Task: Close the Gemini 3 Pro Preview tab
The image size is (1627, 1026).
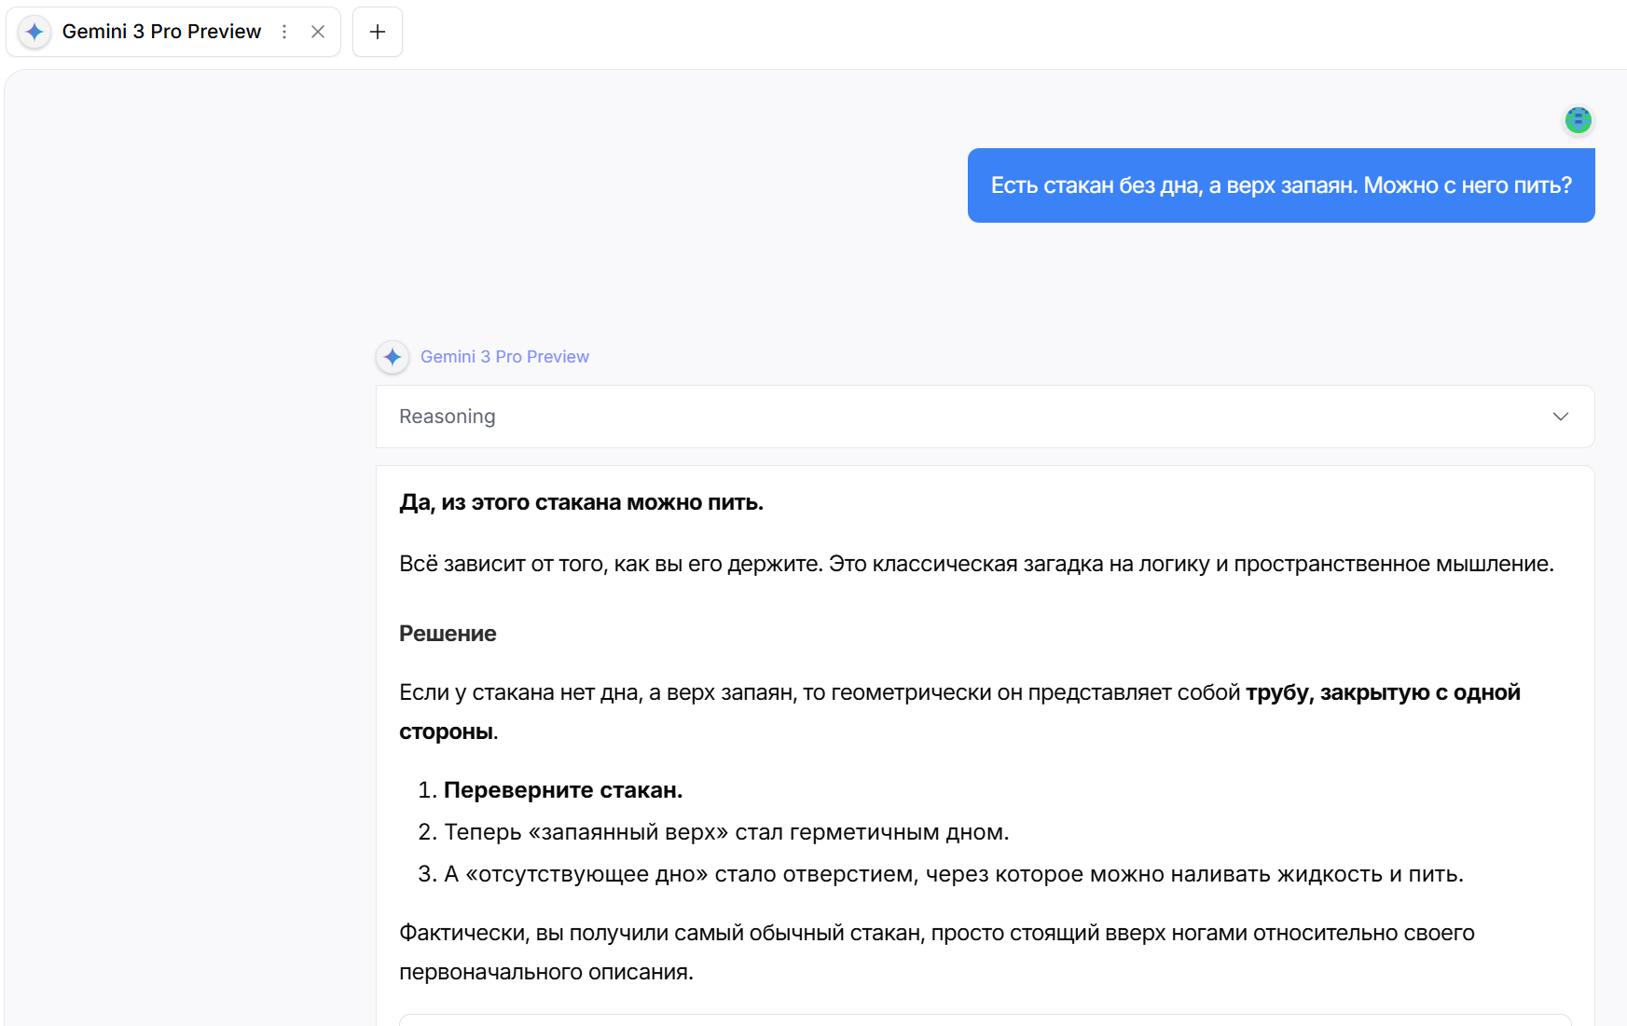Action: point(318,32)
